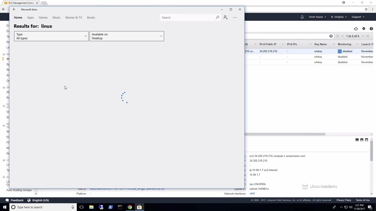Image resolution: width=376 pixels, height=211 pixels.
Task: Refresh the EC2 instances list
Action: point(356,29)
